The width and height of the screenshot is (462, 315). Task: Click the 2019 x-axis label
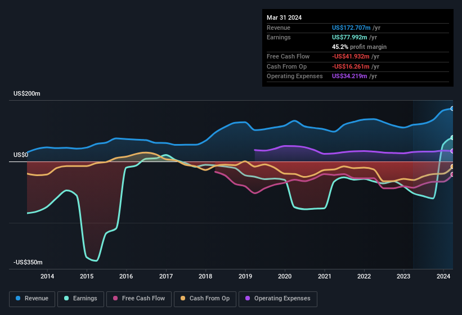pos(245,276)
